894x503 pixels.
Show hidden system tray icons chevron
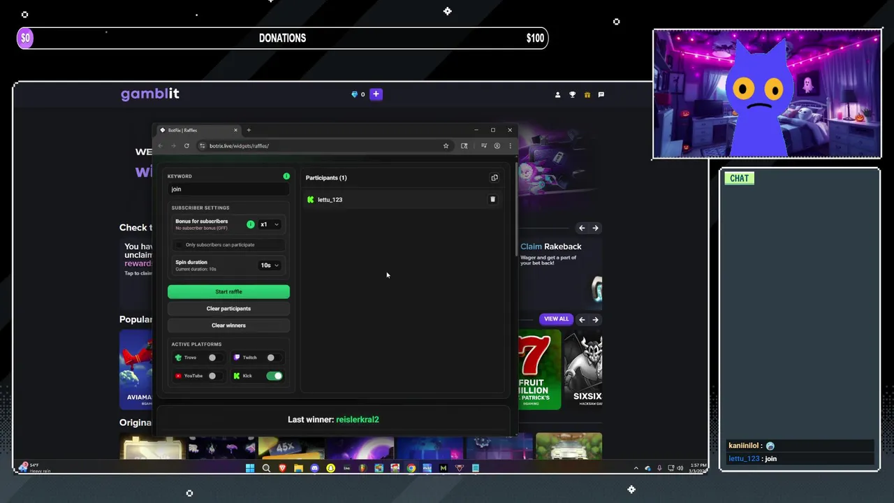coord(636,468)
